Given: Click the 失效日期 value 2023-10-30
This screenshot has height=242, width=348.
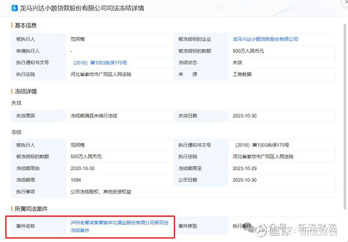Looking at the screenshot, I should coord(244,116).
